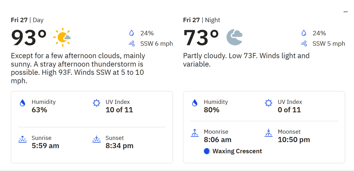Click the Moonset icon
This screenshot has width=354, height=171.
point(269,133)
